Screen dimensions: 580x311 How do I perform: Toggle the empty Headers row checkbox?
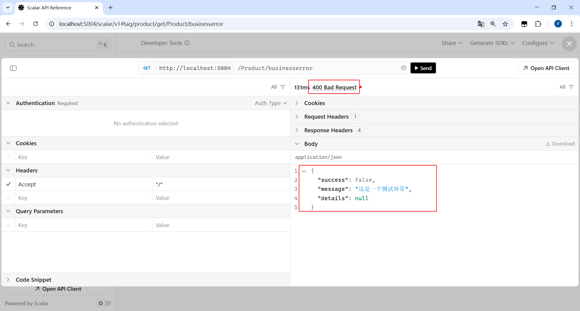(x=8, y=197)
